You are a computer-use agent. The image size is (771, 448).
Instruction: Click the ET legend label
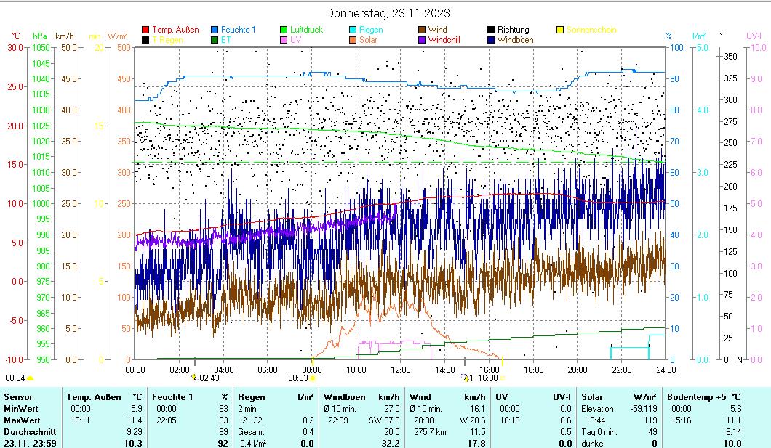tap(225, 40)
